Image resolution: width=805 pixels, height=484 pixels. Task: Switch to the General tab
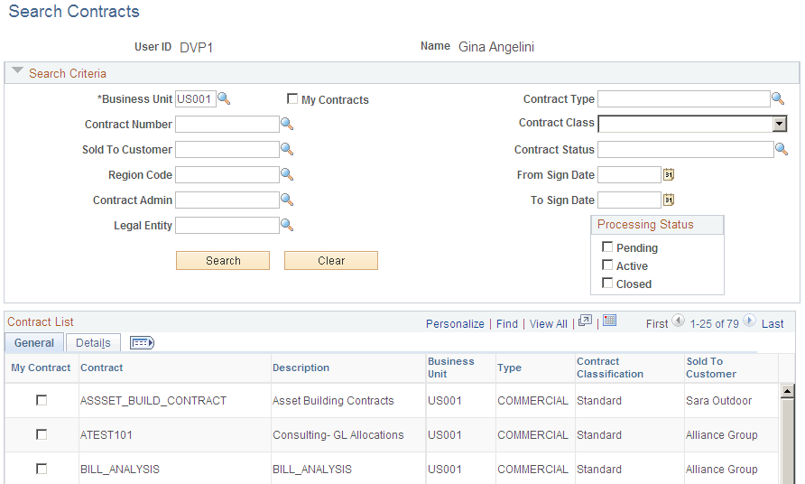(34, 343)
